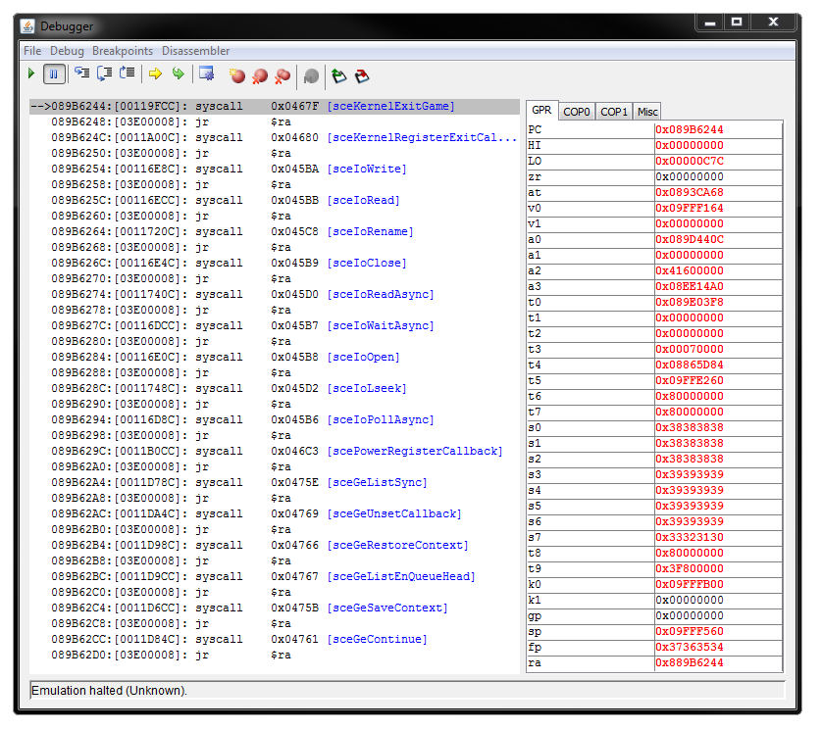Click the t4 register value 0x08865D84
This screenshot has width=822, height=730.
point(718,365)
